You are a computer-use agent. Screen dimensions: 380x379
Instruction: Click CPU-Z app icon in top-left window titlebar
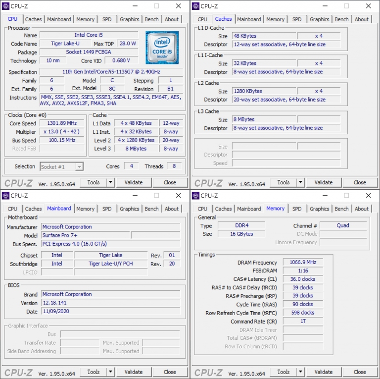tap(5, 6)
